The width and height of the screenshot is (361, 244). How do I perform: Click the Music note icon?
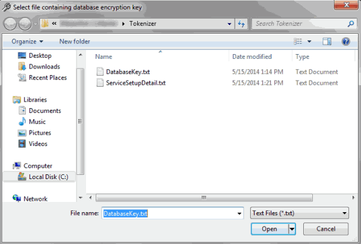click(22, 121)
